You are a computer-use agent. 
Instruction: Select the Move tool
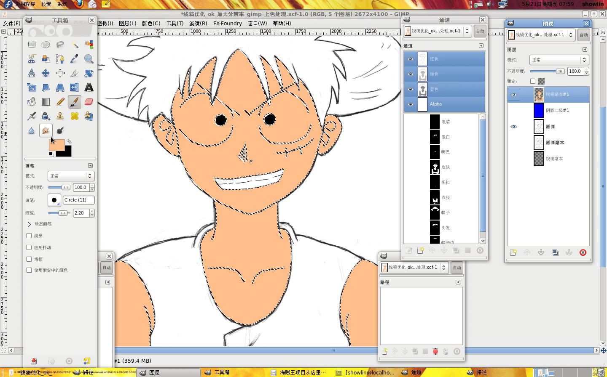click(x=46, y=73)
